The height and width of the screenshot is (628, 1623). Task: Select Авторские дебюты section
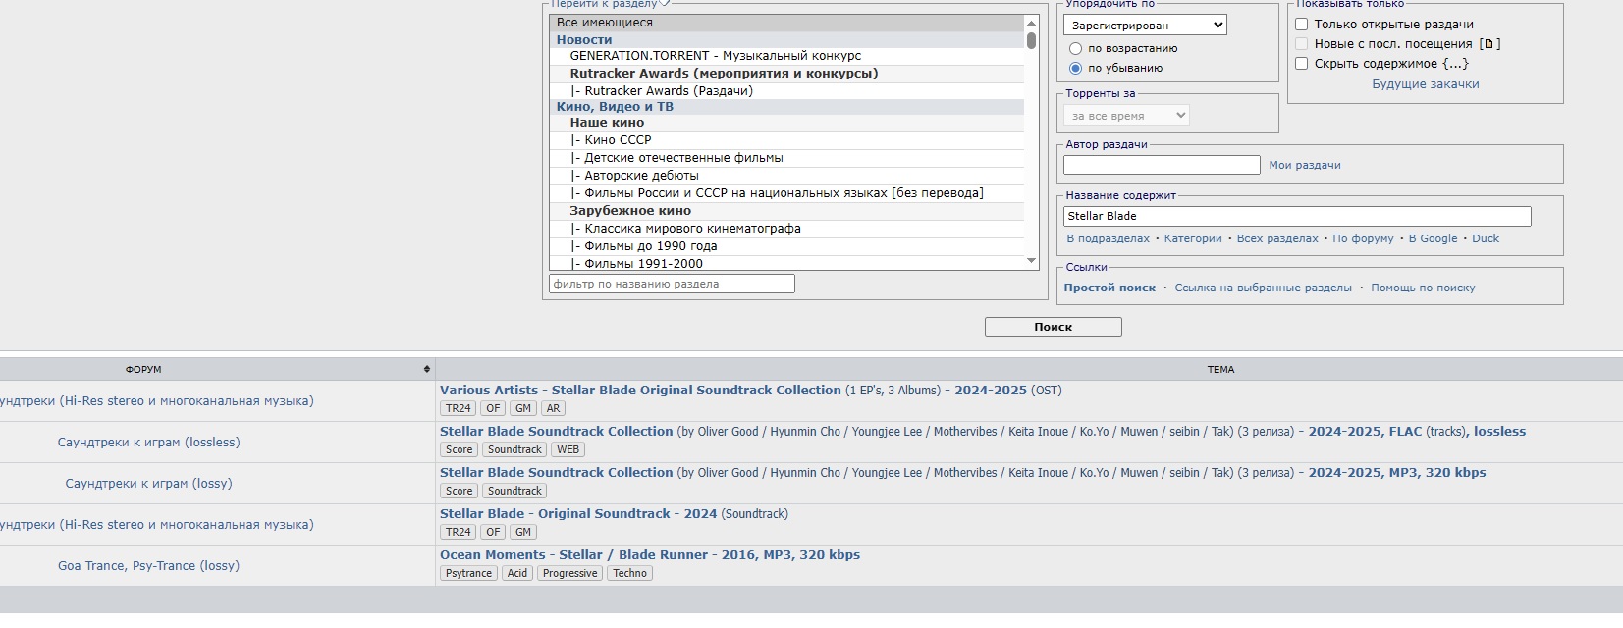coord(786,176)
